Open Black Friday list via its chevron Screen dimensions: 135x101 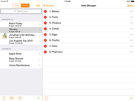coord(40,24)
